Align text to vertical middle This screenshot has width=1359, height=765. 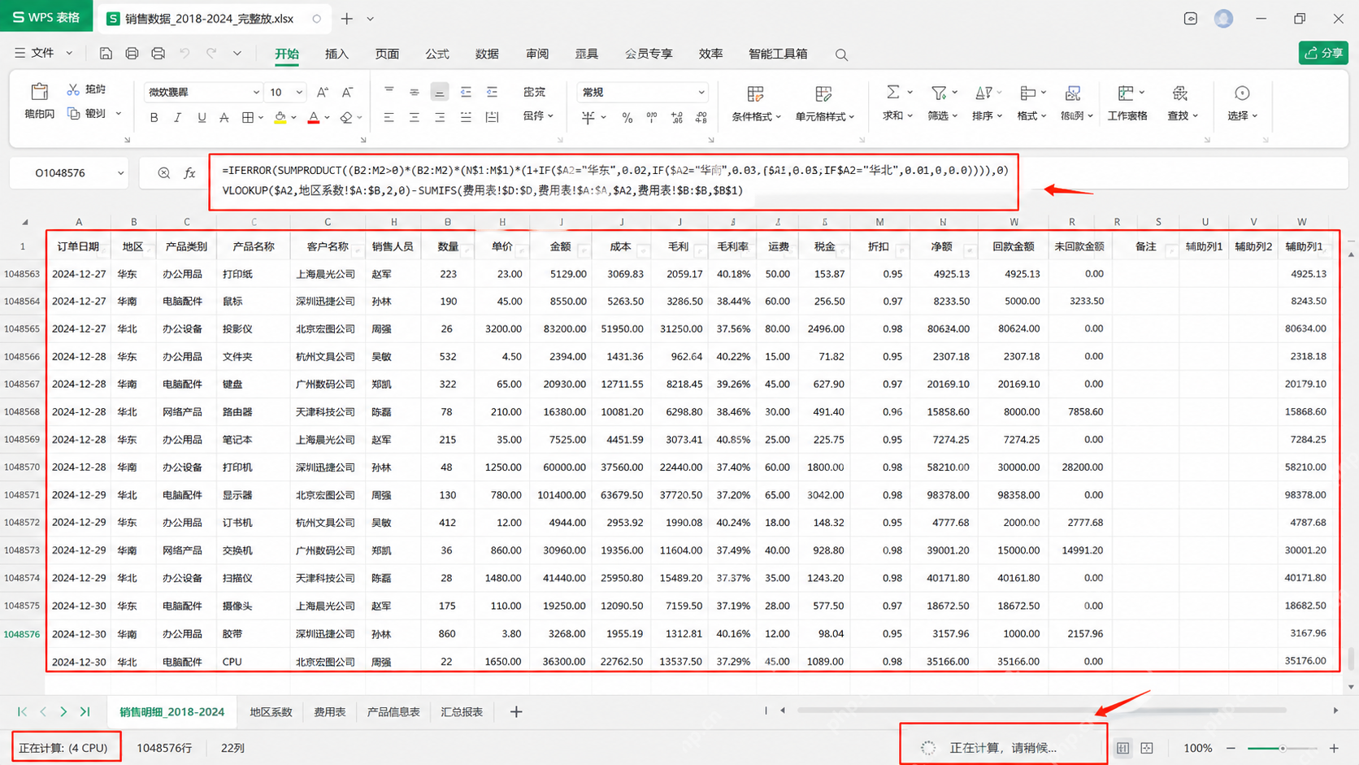(x=415, y=92)
